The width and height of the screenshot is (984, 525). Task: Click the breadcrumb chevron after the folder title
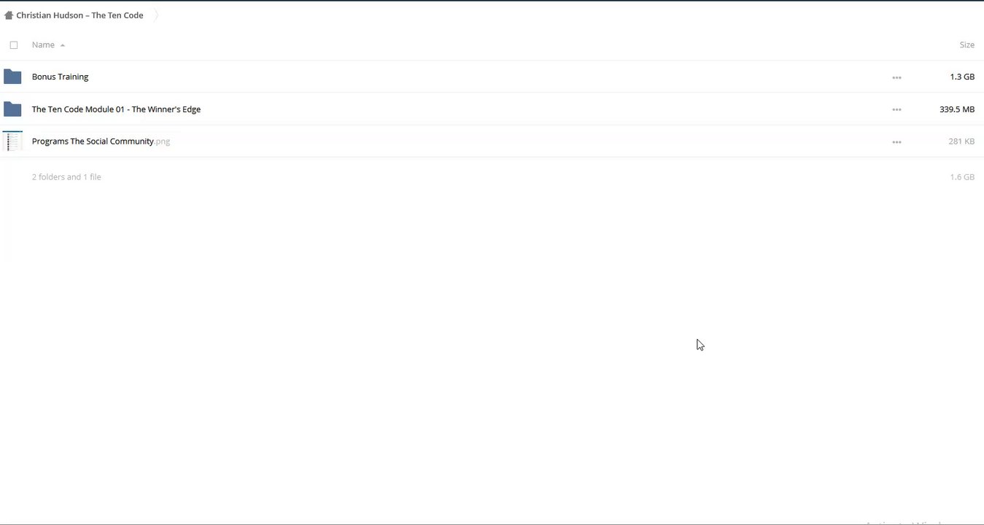(x=156, y=15)
